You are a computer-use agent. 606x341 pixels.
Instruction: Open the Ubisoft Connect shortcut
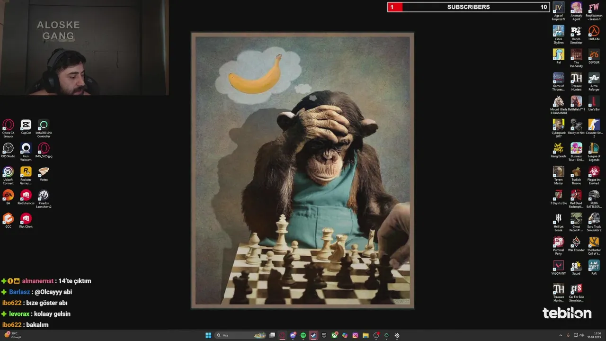pos(8,175)
